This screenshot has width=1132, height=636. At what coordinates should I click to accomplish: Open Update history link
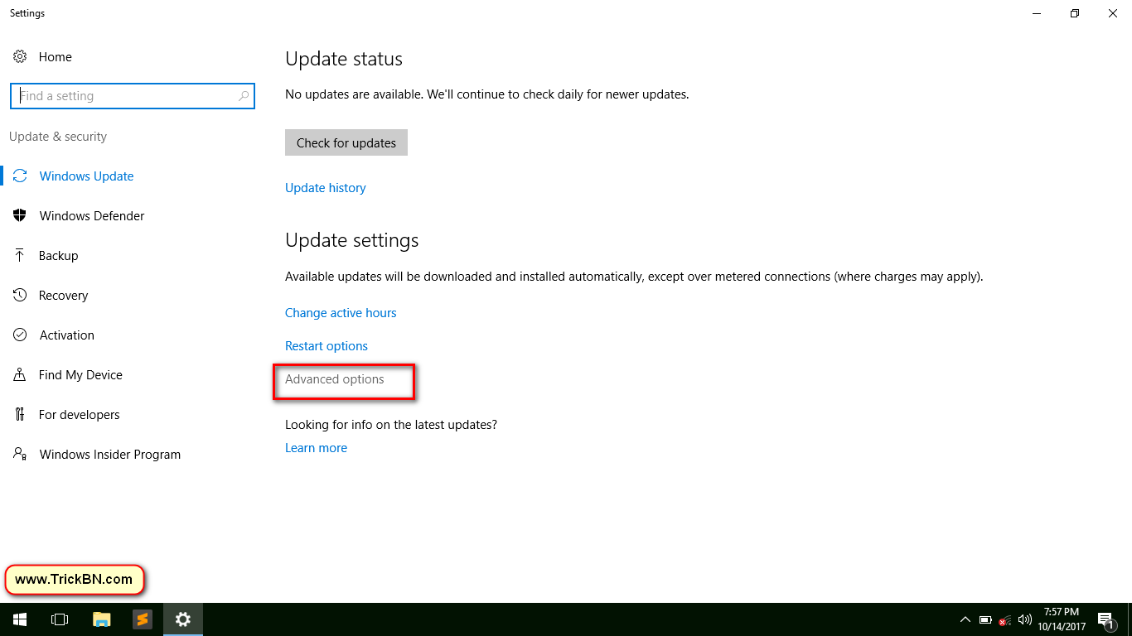(326, 188)
